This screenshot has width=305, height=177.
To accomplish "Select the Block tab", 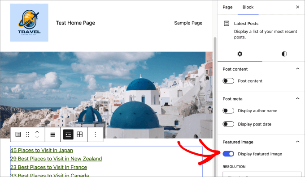I will pyautogui.click(x=248, y=7).
